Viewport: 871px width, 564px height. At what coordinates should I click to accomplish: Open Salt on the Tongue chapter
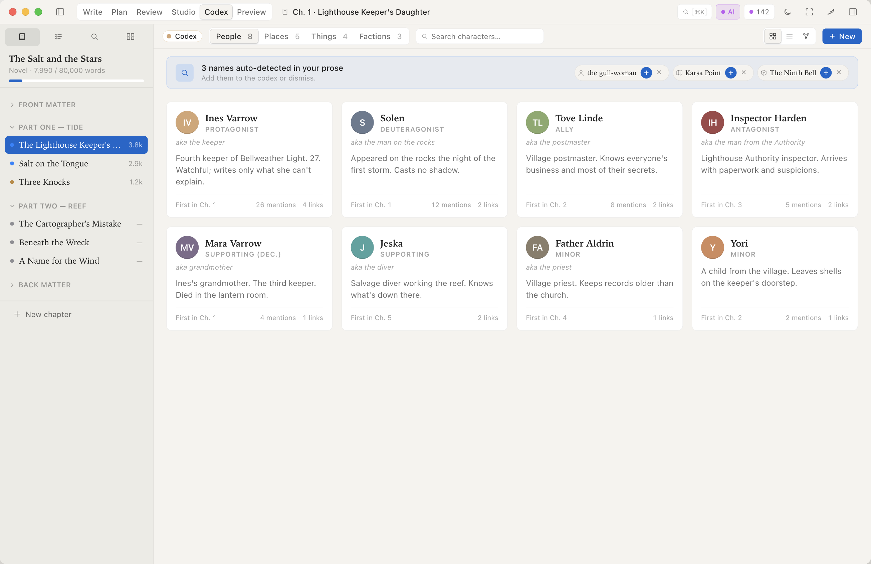76,163
